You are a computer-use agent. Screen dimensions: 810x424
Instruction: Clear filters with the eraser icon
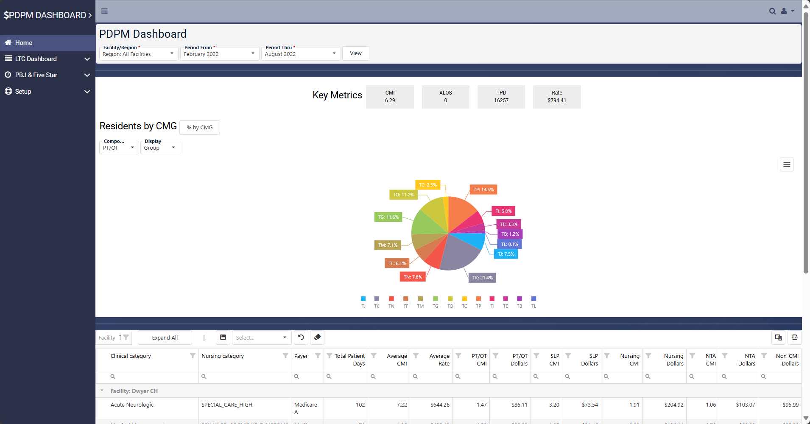(x=317, y=338)
